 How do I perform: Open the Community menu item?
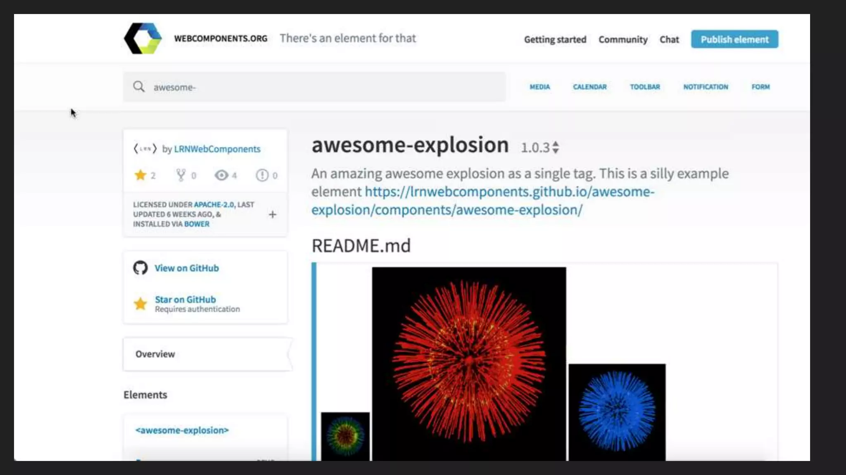pyautogui.click(x=623, y=40)
